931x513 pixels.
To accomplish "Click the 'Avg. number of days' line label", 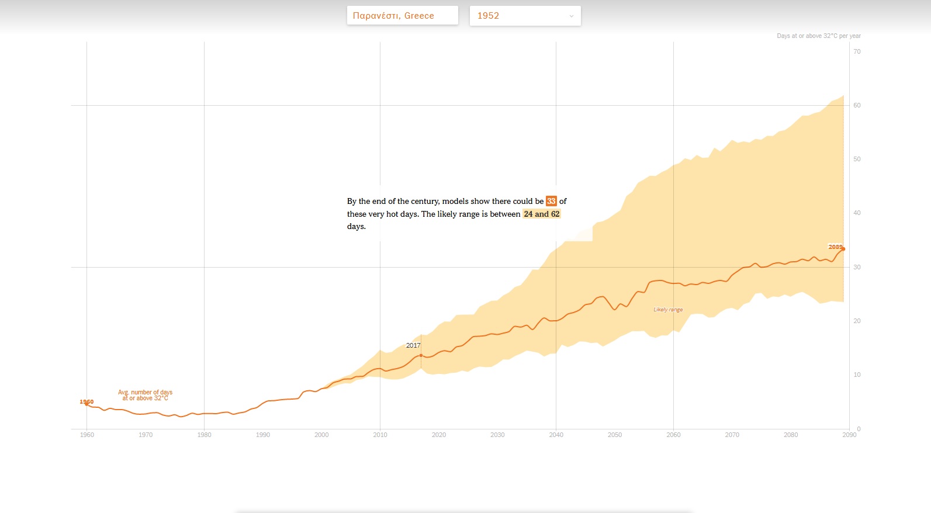I will coord(146,395).
